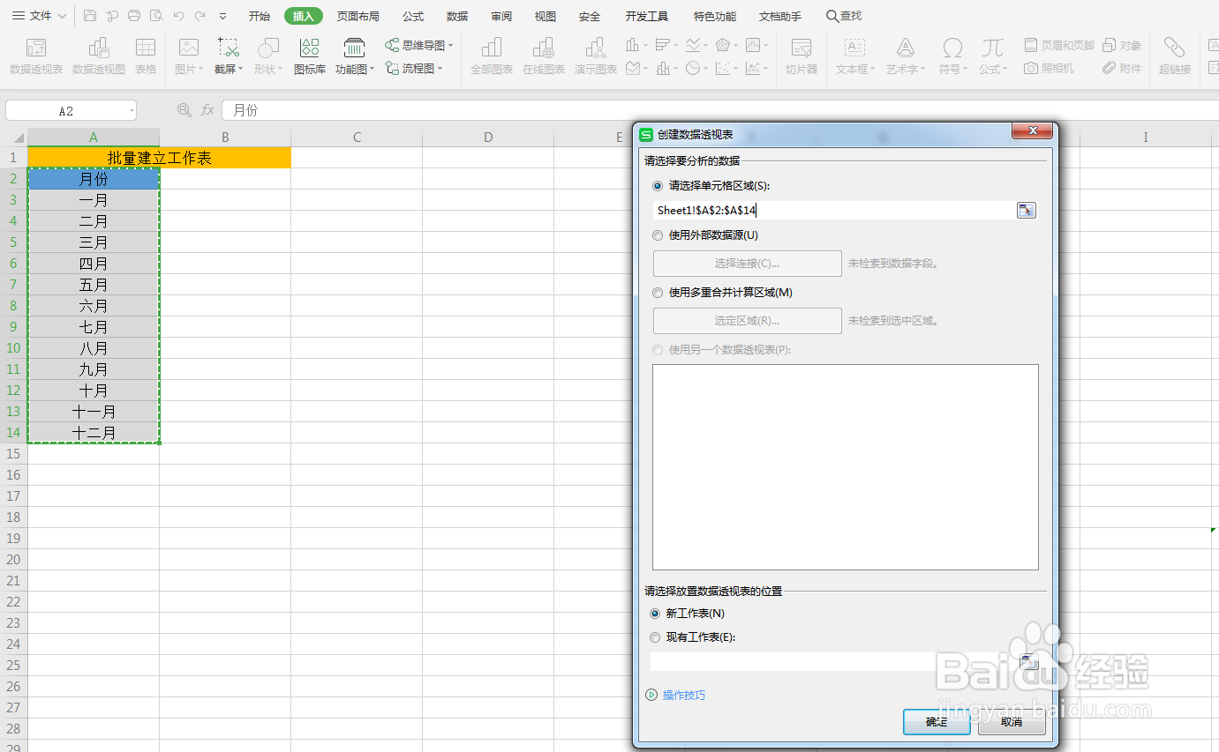
Task: Select row 15 header
Action: pos(13,453)
